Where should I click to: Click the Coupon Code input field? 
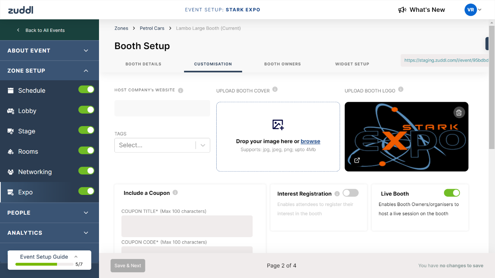187,250
